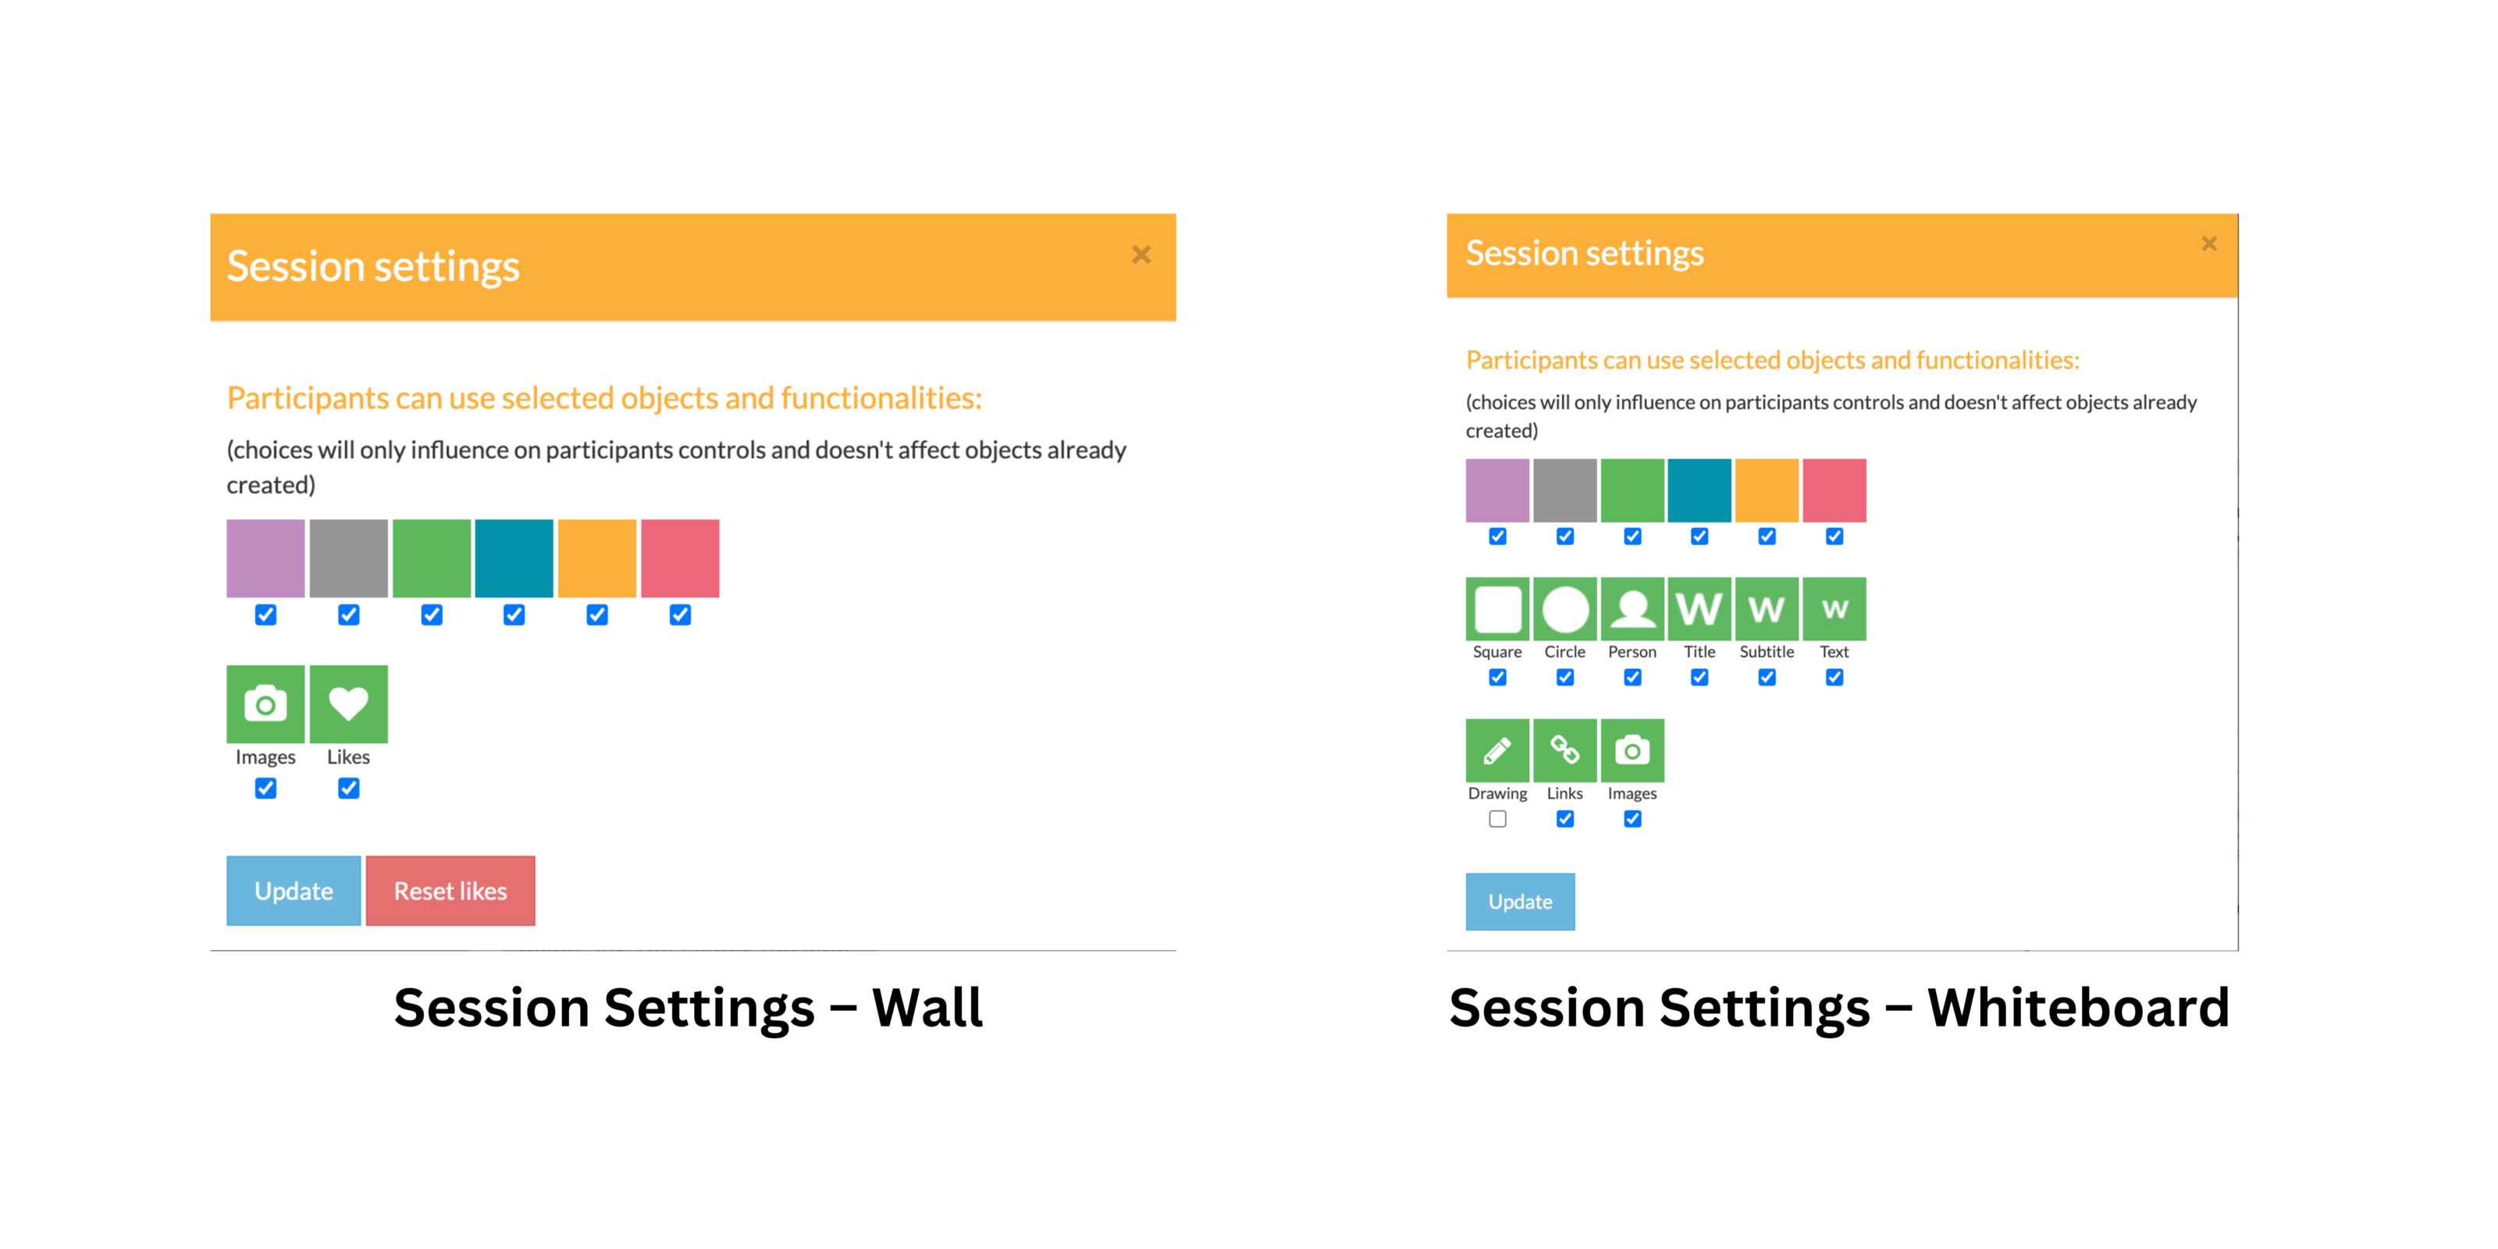
Task: Select the Circle shape icon
Action: 1564,609
